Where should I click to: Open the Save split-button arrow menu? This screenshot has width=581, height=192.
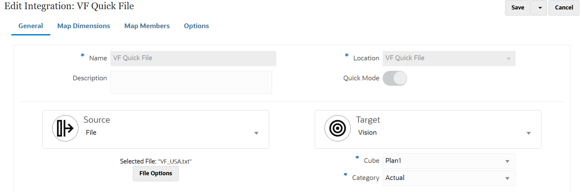(540, 8)
